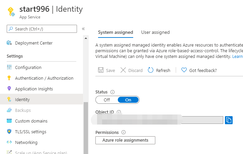Image resolution: width=243 pixels, height=154 pixels.
Task: Click the Refresh button label
Action: pyautogui.click(x=163, y=70)
